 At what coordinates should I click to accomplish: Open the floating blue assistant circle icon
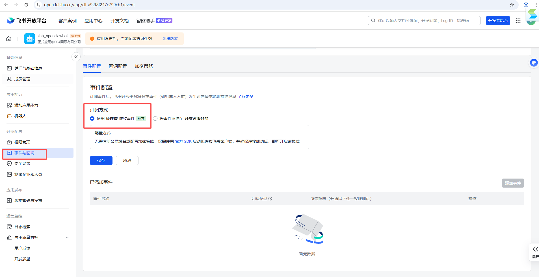click(534, 63)
